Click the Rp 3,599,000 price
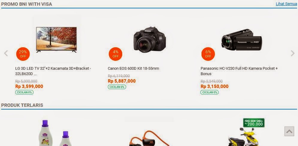Screen dimensions: 298x146 tap(29, 86)
